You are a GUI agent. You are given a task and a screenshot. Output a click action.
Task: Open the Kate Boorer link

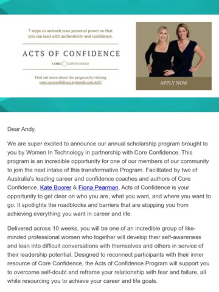point(55,187)
